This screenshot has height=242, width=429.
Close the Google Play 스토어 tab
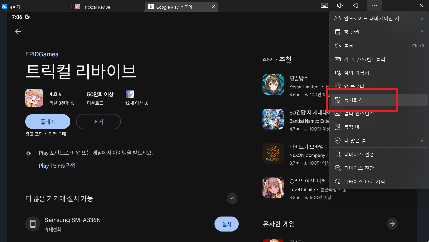click(213, 7)
